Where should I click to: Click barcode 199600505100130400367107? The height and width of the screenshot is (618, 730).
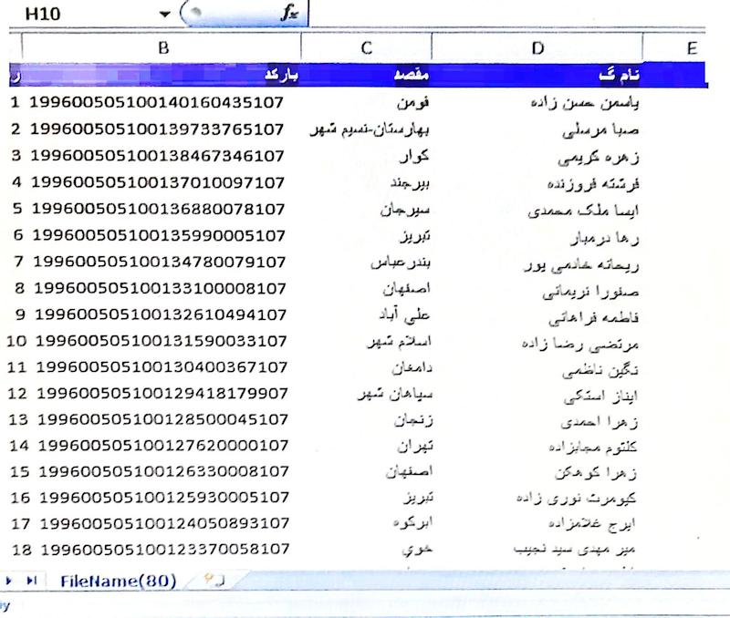(162, 367)
